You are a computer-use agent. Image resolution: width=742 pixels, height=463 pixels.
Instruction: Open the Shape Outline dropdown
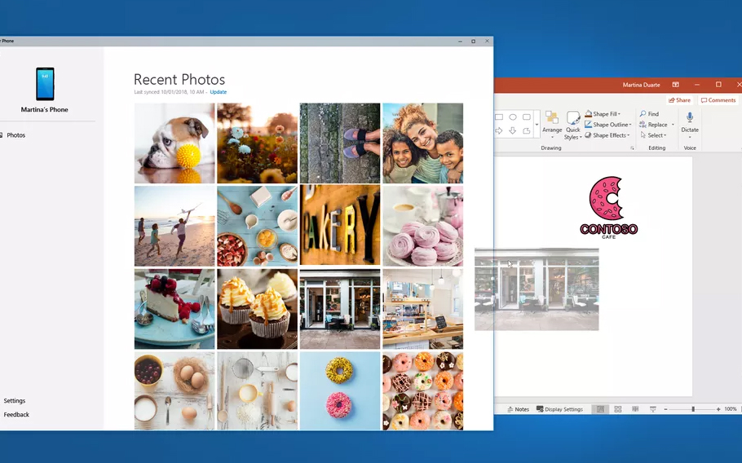point(607,125)
